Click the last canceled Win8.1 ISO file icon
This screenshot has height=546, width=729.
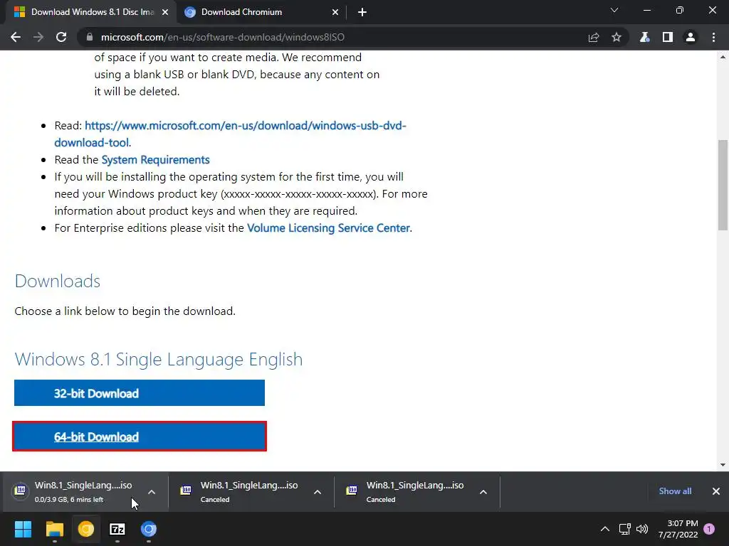click(x=352, y=490)
